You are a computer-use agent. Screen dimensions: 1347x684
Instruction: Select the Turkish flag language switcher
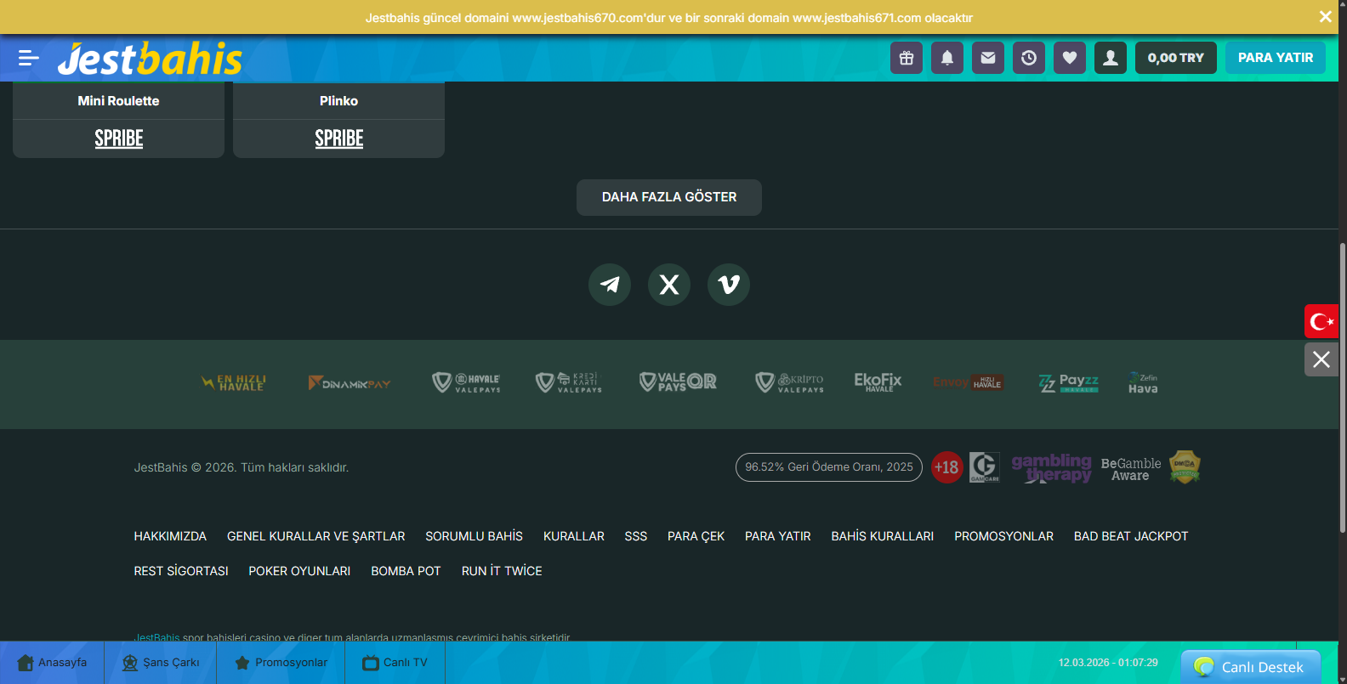(1321, 321)
